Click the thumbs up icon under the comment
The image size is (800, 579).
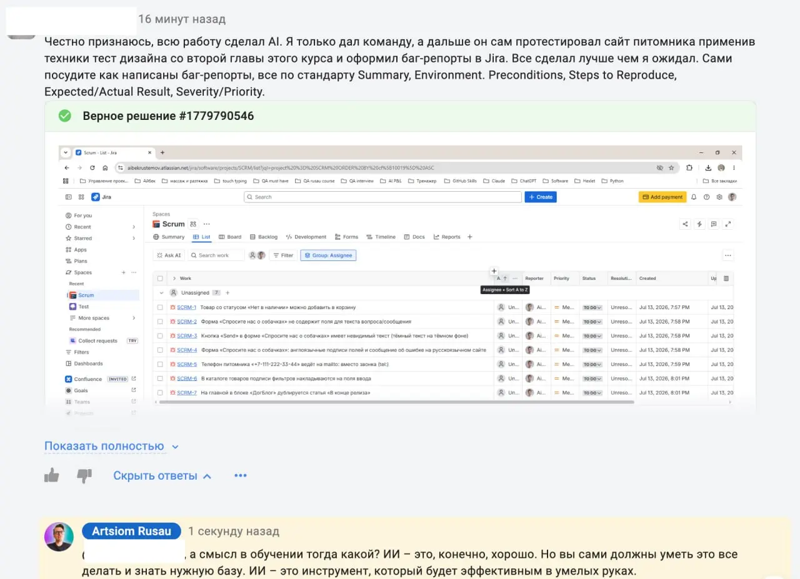tap(52, 476)
